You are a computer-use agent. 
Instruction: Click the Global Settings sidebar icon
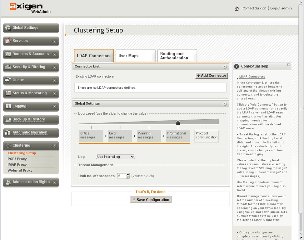8,28
